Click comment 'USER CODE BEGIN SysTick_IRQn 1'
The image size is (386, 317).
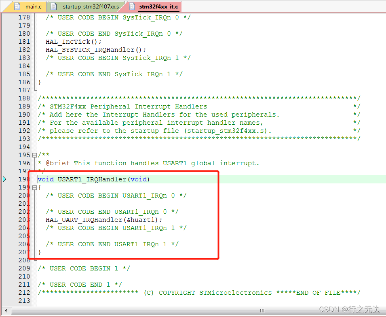click(118, 58)
